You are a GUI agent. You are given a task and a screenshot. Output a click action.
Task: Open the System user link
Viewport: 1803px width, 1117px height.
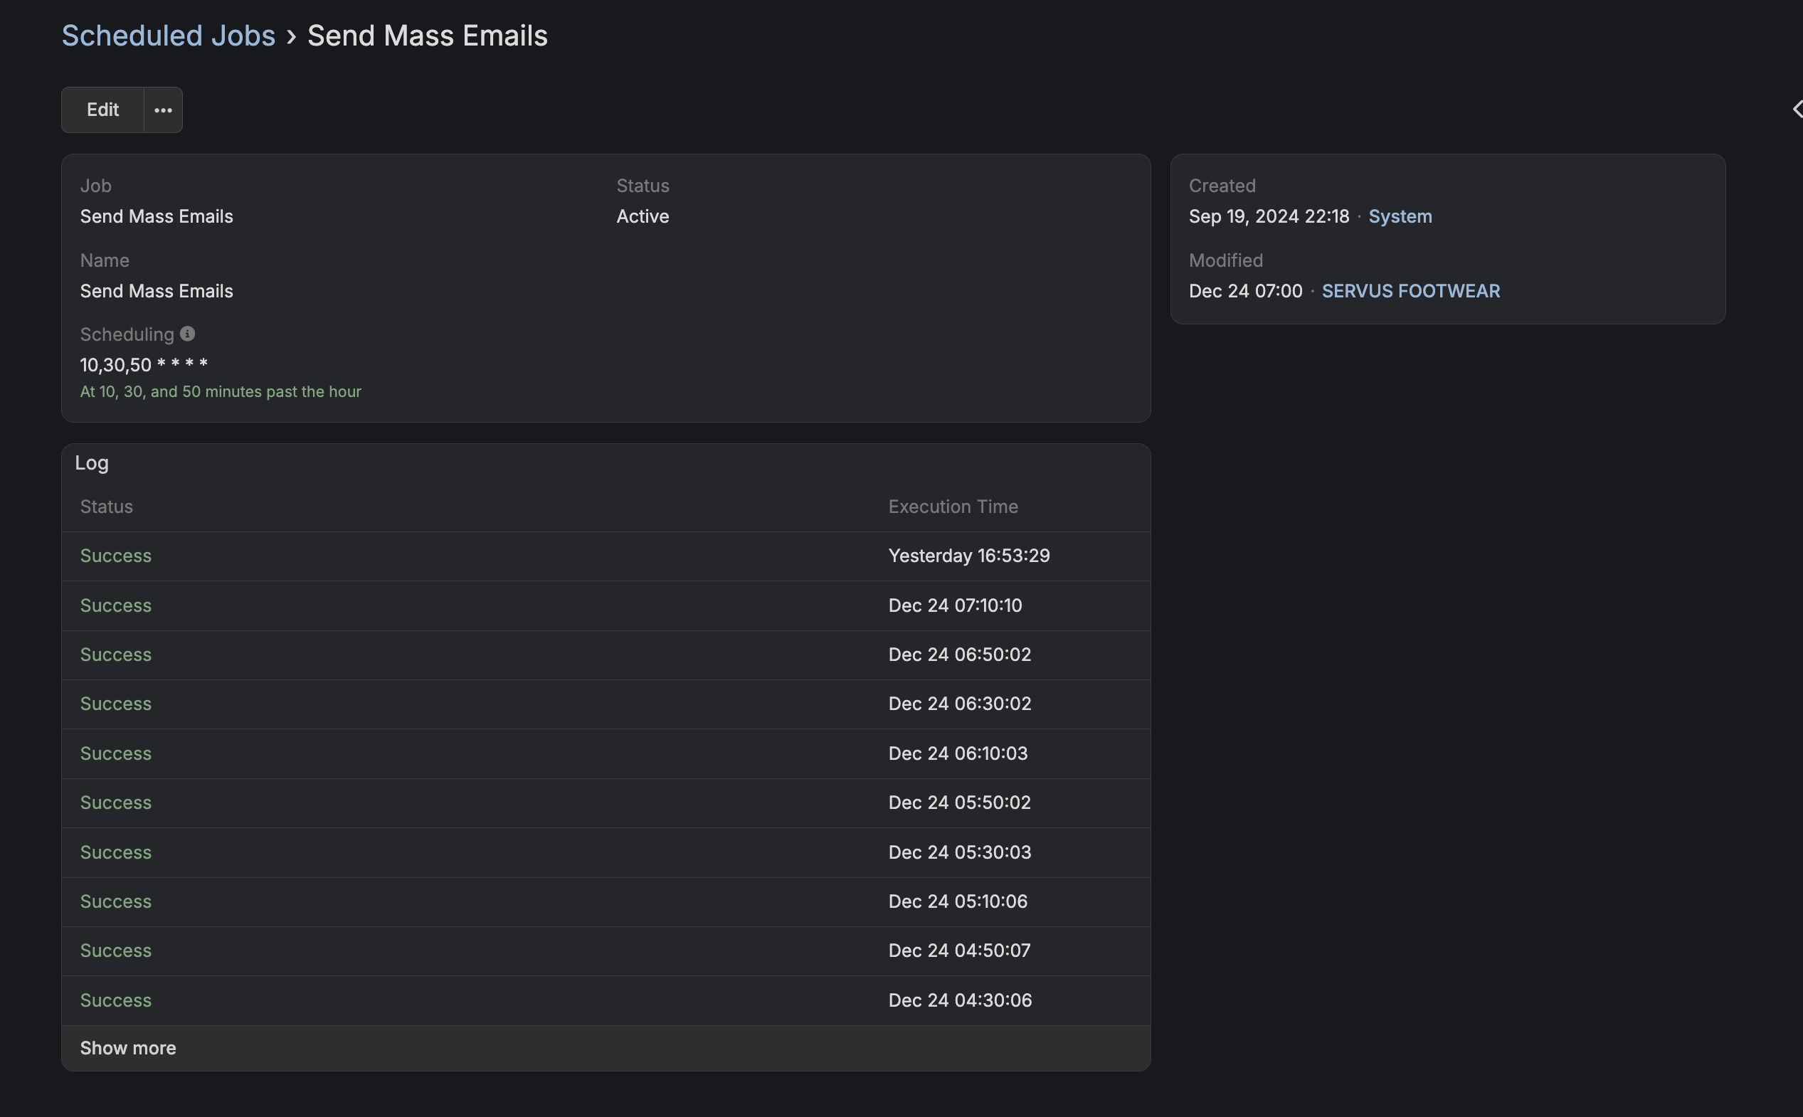(1400, 216)
